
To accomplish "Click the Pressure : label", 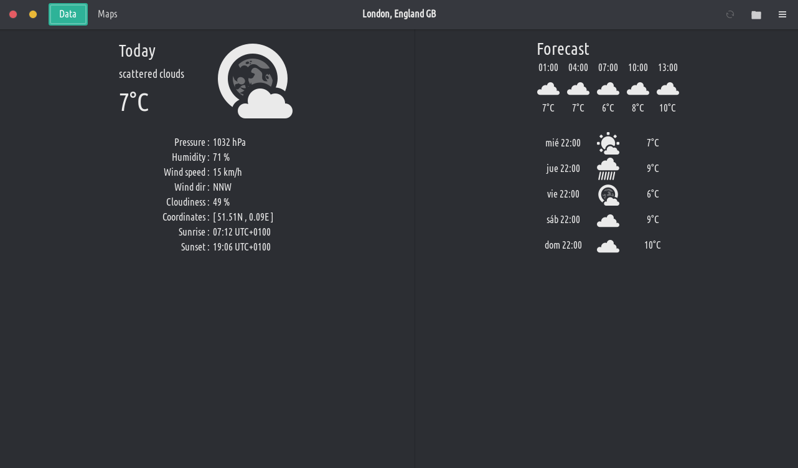I will click(192, 142).
